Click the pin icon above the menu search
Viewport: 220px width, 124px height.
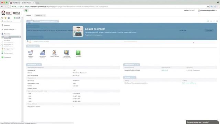19,18
